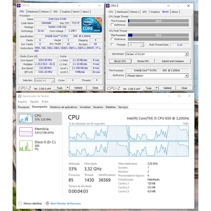Open About tab in right CPU-Z window
Viewport: 211px width, 211px height.
175,12
